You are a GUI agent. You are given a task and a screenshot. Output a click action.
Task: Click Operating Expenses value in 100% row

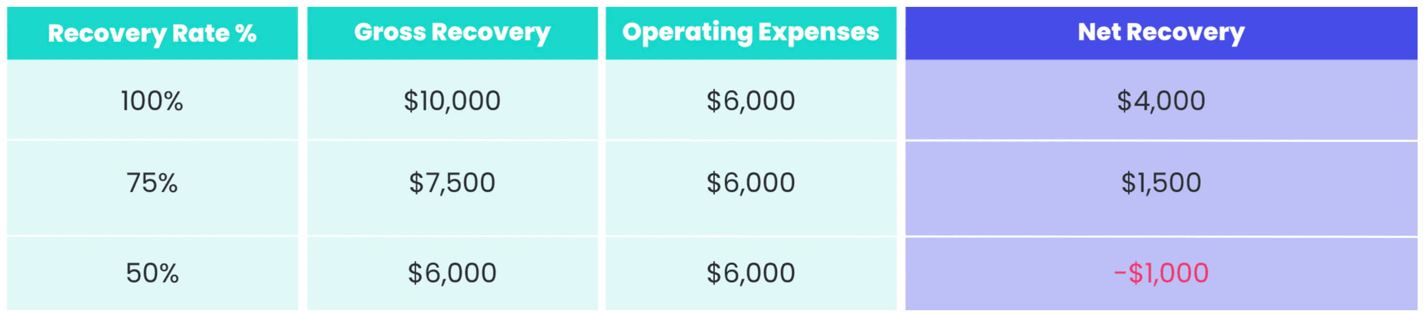(751, 100)
